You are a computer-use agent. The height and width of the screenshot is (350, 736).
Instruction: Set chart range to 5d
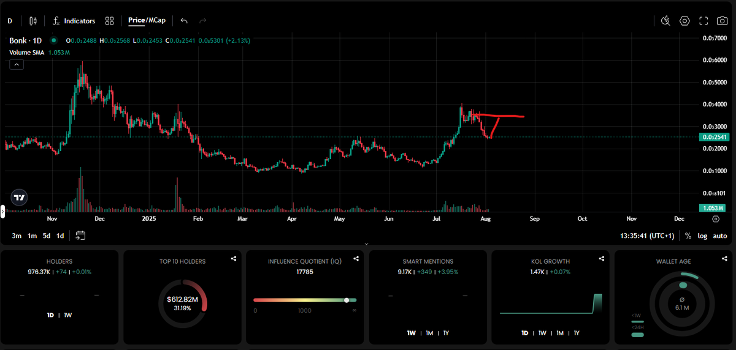point(47,236)
